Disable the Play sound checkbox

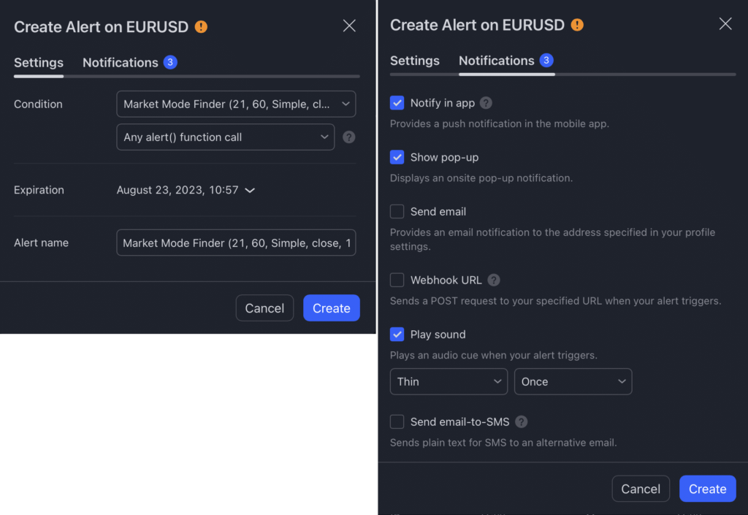[x=397, y=334]
